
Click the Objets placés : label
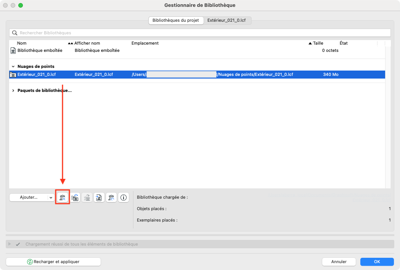click(x=151, y=209)
